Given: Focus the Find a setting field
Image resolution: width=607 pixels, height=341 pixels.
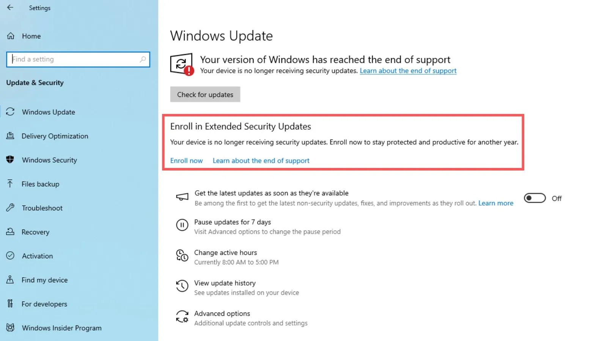Looking at the screenshot, I should point(78,59).
